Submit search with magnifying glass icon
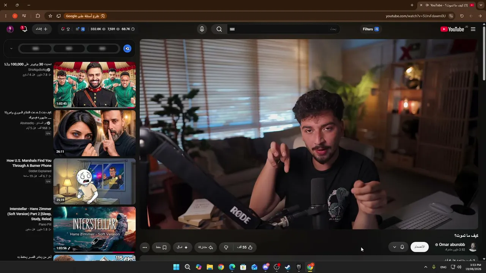Image resolution: width=486 pixels, height=273 pixels. click(x=219, y=29)
